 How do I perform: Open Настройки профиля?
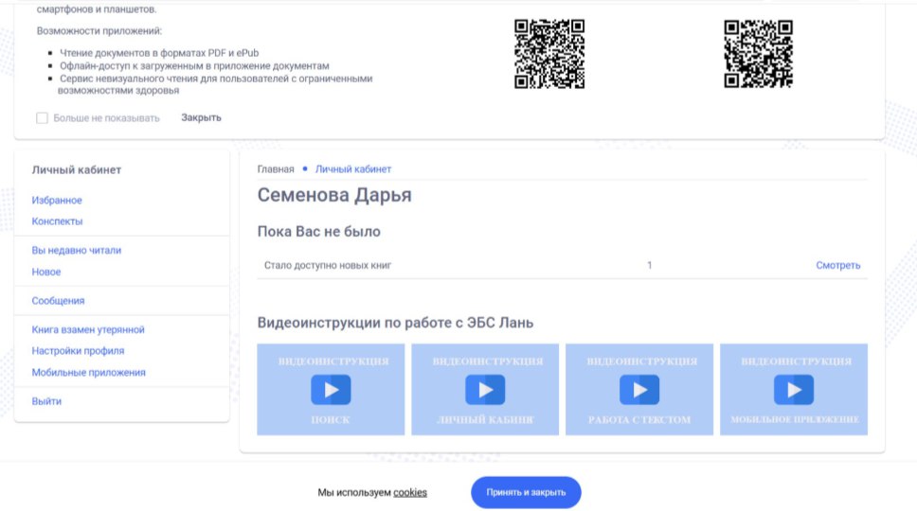click(x=78, y=351)
